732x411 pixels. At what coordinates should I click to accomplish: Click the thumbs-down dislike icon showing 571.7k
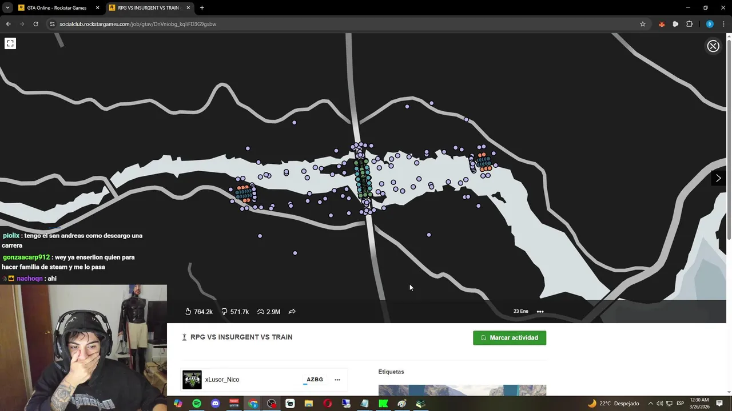224,312
